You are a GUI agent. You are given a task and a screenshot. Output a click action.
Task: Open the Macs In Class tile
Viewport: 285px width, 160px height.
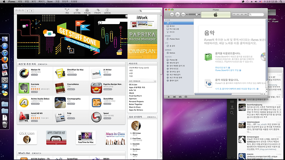click(115, 138)
